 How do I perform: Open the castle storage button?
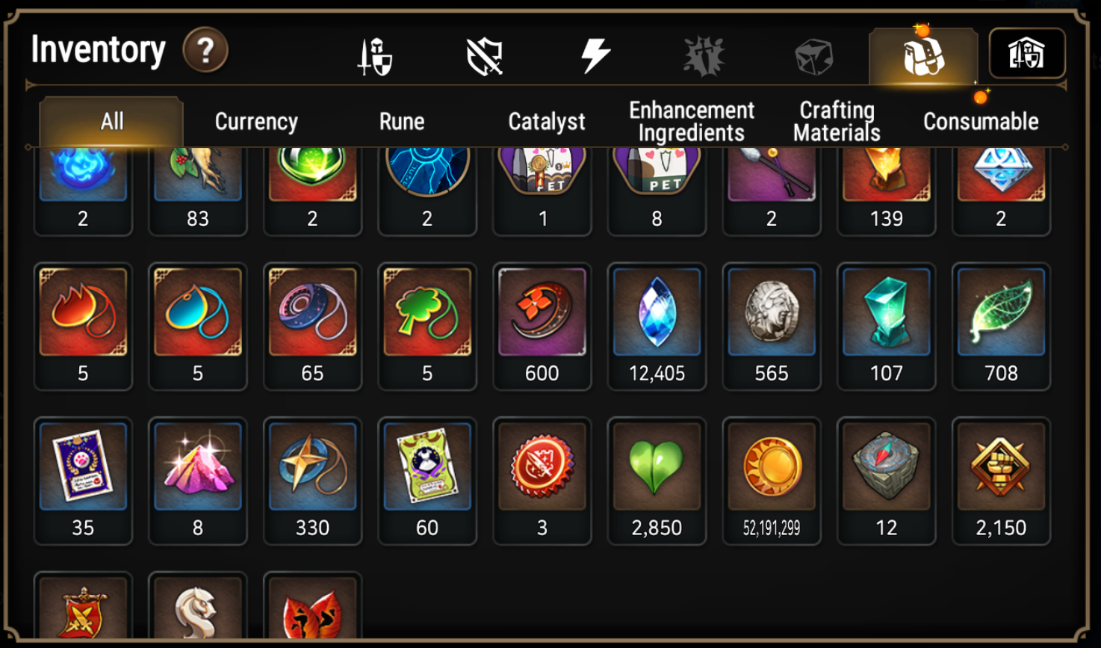tap(1027, 53)
